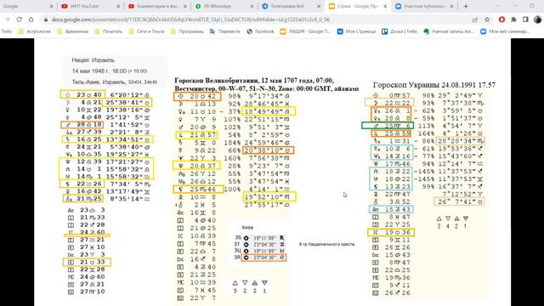Open the tab search chevron
The height and width of the screenshot is (306, 544).
[498, 6]
